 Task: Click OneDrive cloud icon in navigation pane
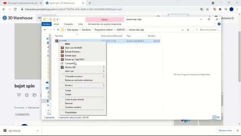click(47, 83)
